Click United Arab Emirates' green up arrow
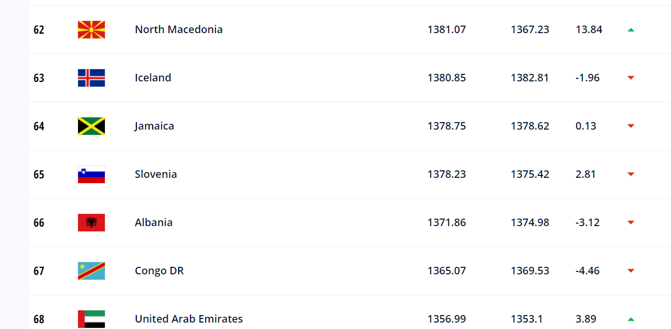The width and height of the screenshot is (671, 329). click(631, 319)
